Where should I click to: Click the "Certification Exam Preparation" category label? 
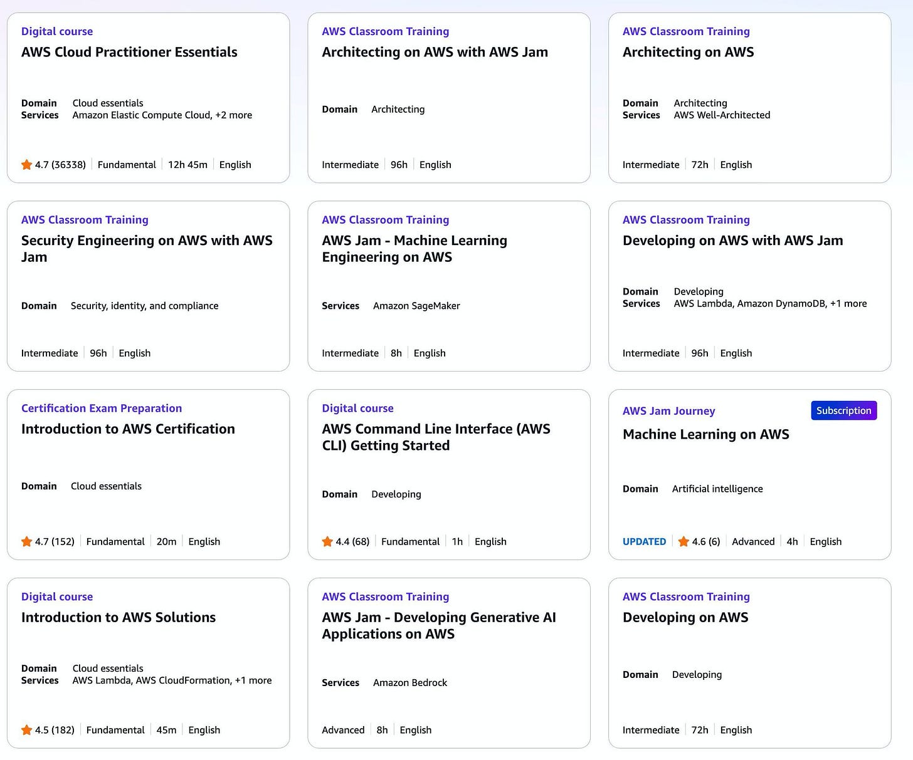tap(102, 409)
